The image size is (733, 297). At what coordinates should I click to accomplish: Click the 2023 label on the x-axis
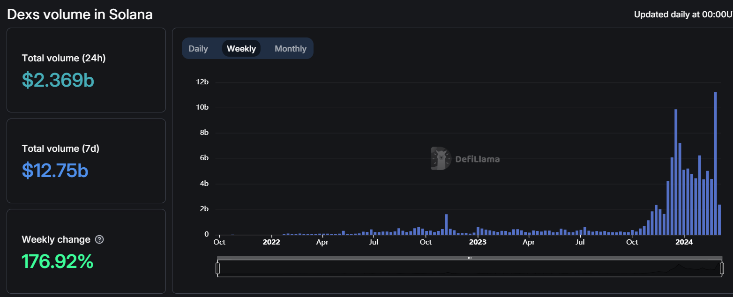478,242
